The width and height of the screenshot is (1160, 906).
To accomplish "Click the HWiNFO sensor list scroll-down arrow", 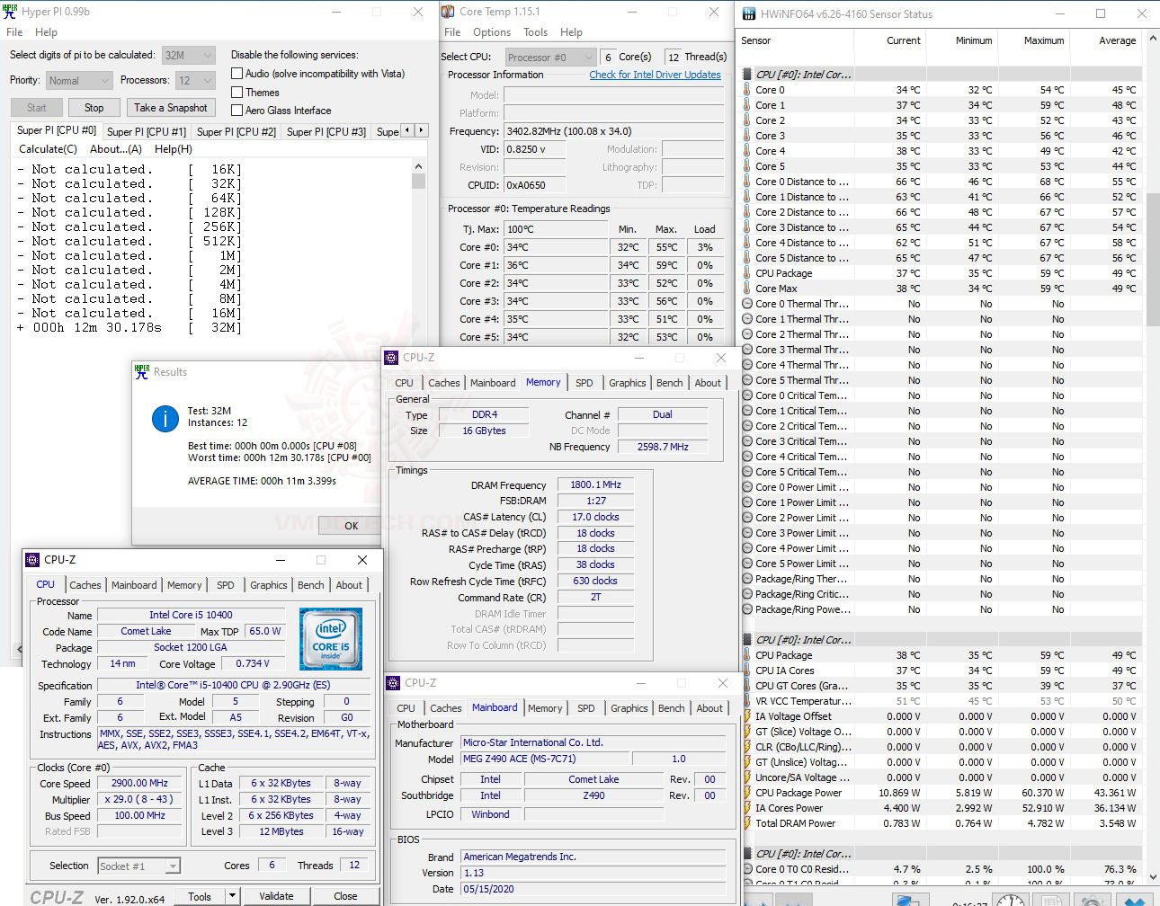I will 1151,878.
